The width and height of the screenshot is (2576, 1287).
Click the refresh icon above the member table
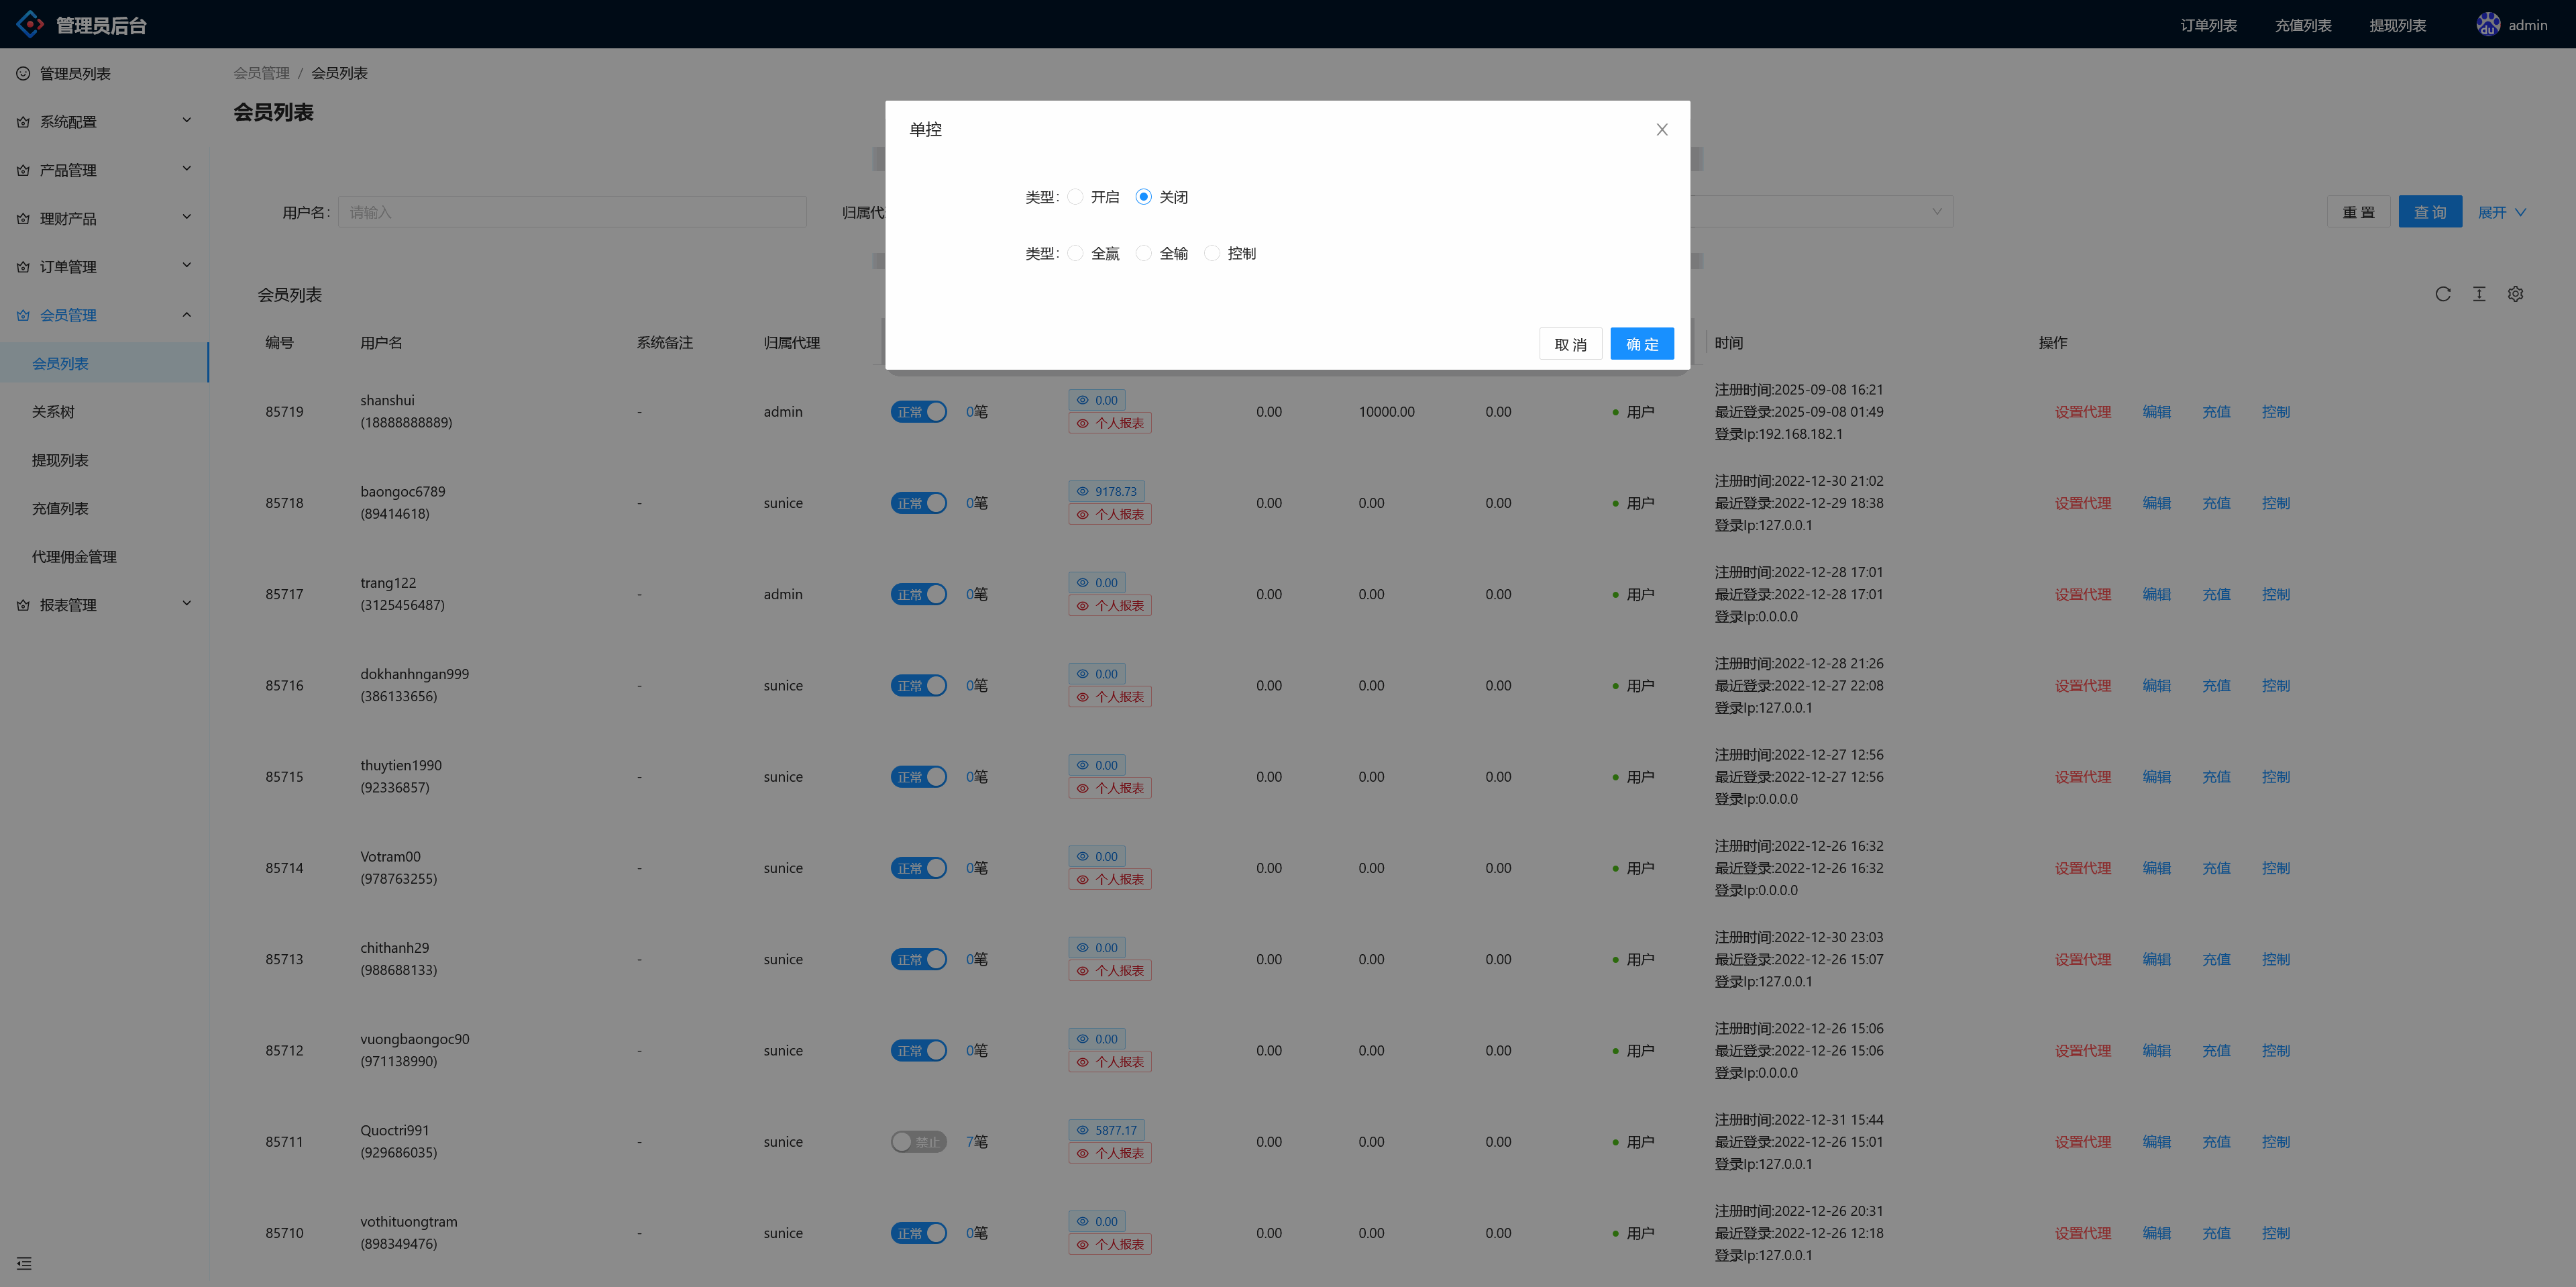[2443, 294]
